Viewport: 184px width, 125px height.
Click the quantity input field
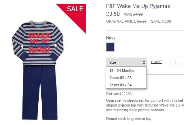pos(177,62)
